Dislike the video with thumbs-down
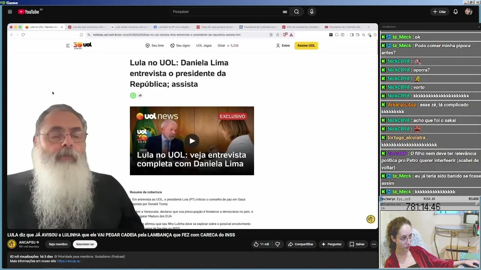 point(278,244)
